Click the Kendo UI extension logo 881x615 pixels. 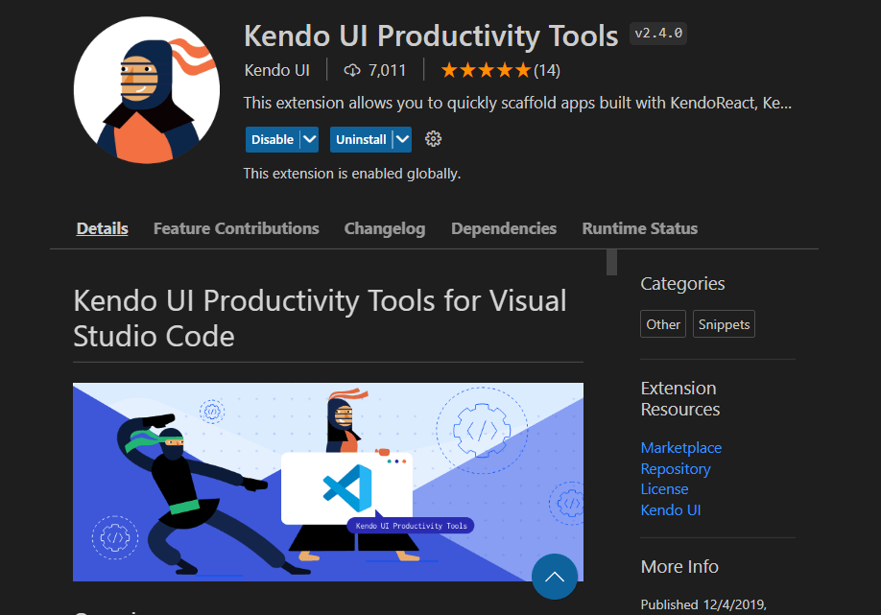pyautogui.click(x=147, y=90)
